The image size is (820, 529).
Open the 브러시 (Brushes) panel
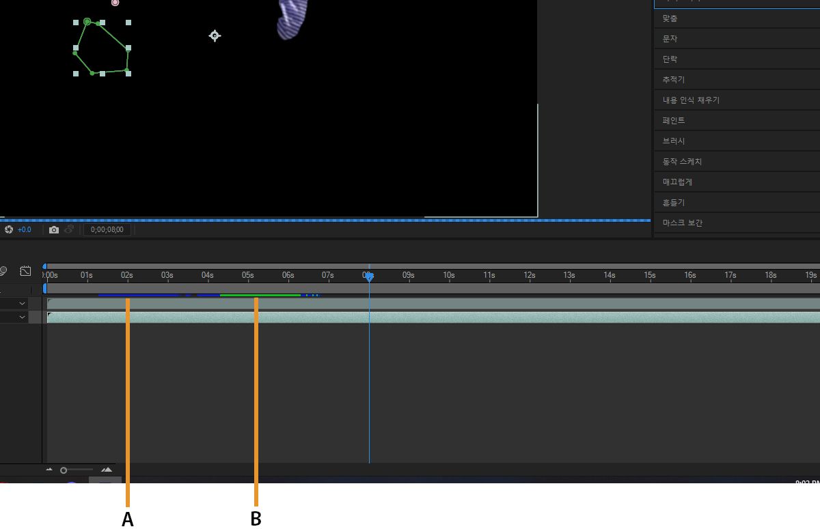tap(737, 141)
